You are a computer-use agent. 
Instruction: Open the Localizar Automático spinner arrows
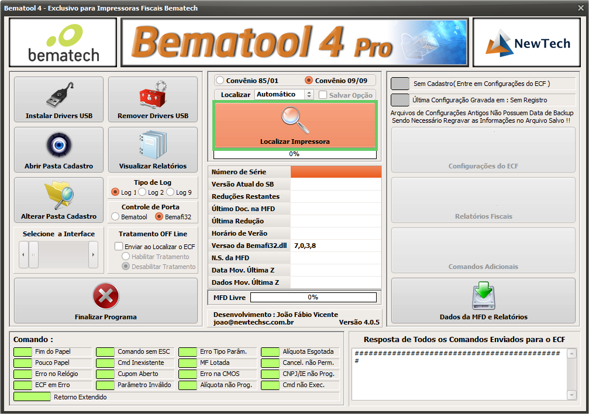coord(309,94)
